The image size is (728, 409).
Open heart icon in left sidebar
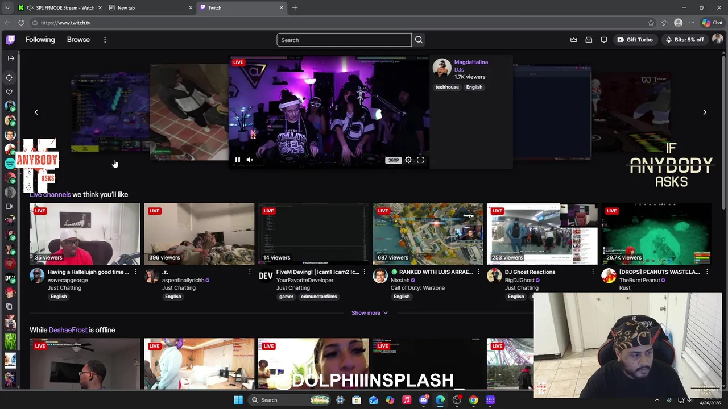pyautogui.click(x=9, y=91)
